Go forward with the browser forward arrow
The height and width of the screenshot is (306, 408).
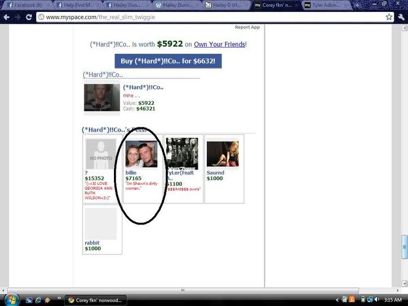pyautogui.click(x=18, y=17)
